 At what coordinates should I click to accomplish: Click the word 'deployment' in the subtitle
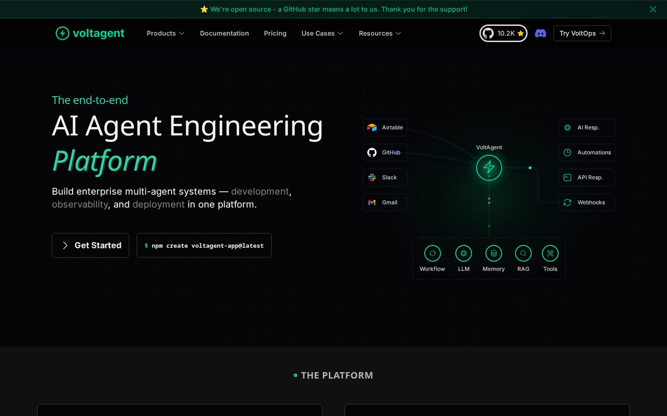[158, 204]
